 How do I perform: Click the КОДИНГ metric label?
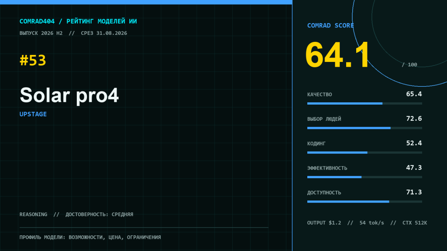pyautogui.click(x=316, y=143)
